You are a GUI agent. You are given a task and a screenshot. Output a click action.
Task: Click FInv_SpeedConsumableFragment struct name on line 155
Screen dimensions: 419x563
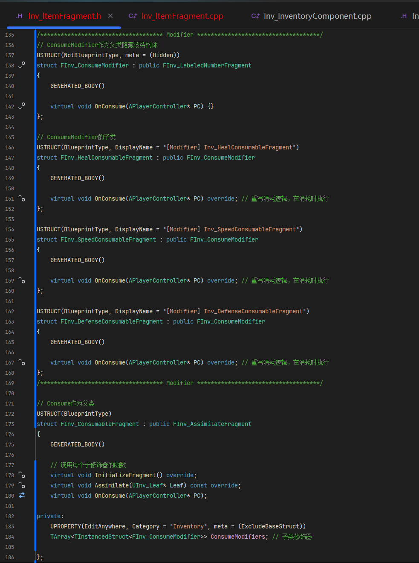[x=108, y=239]
